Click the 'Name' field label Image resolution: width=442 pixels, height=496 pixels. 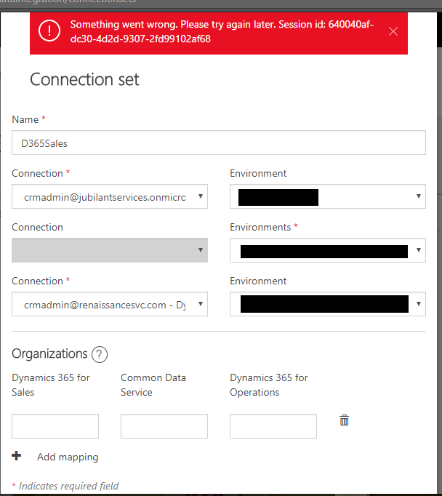coord(25,119)
